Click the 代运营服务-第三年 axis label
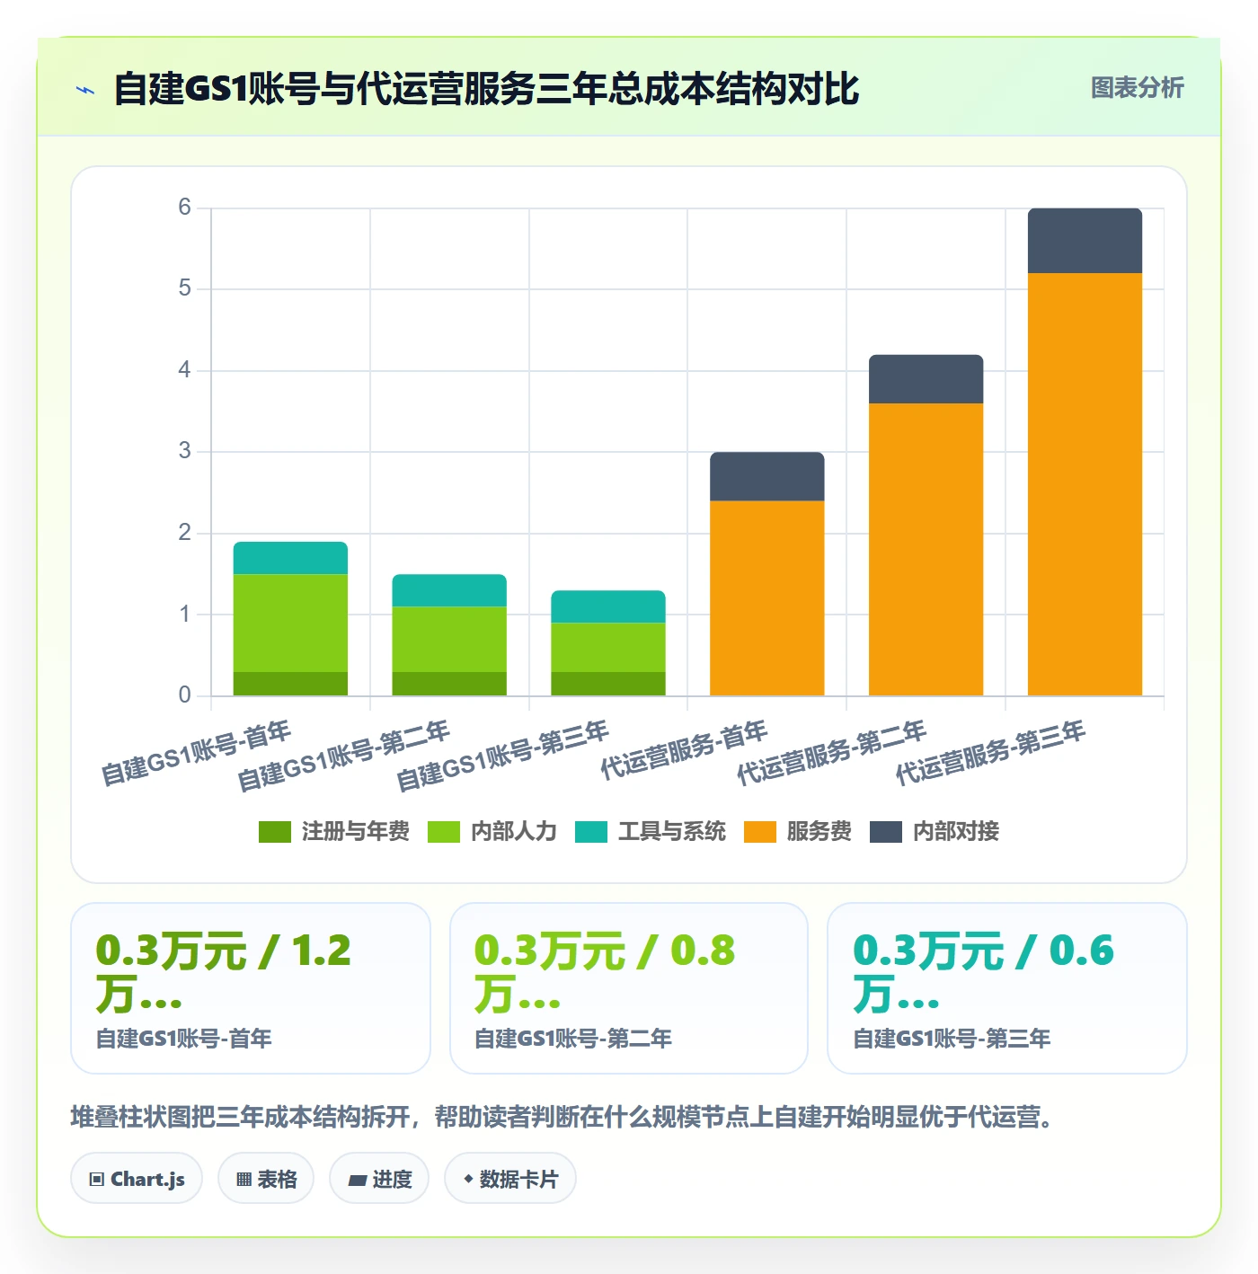This screenshot has height=1274, width=1258. [x=991, y=752]
